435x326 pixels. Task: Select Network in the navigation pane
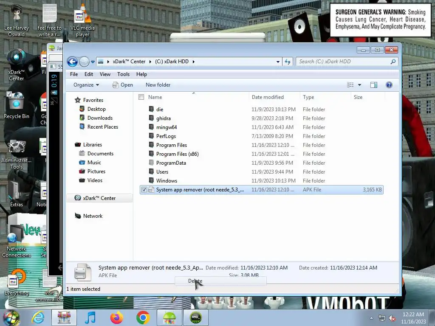93,216
